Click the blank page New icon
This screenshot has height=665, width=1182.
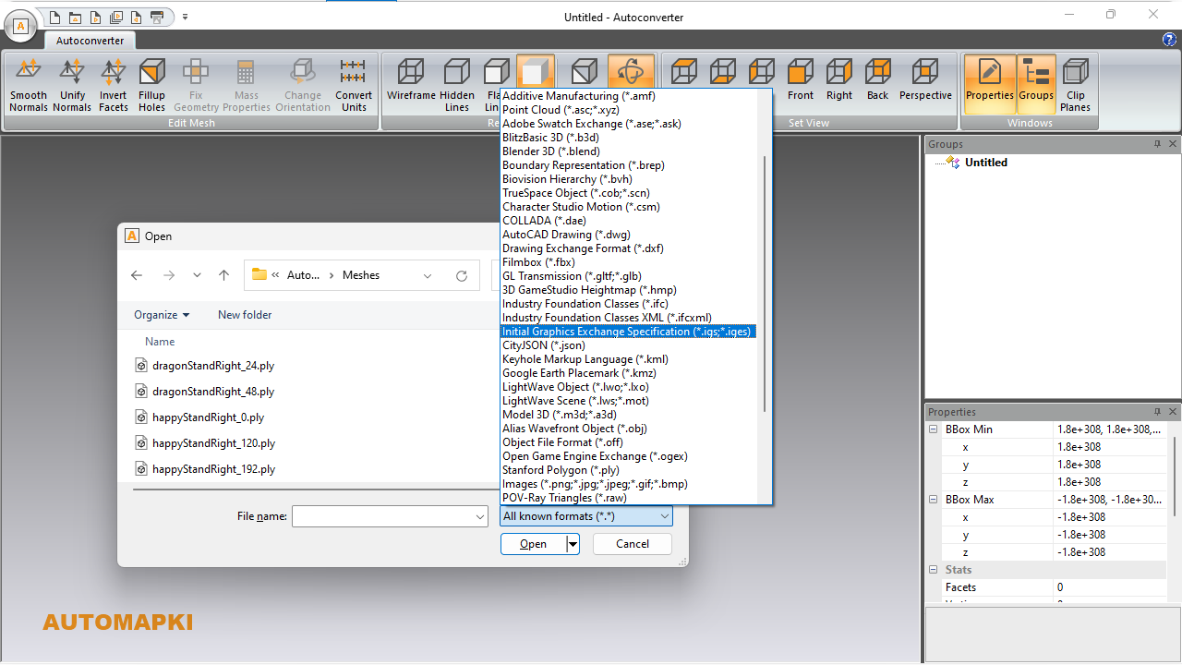point(54,17)
